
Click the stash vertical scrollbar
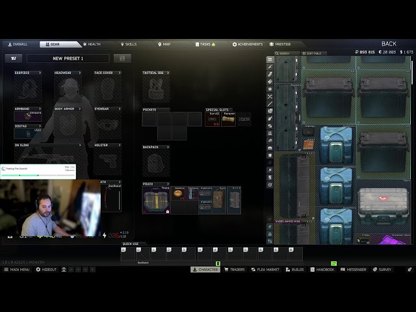(412, 73)
